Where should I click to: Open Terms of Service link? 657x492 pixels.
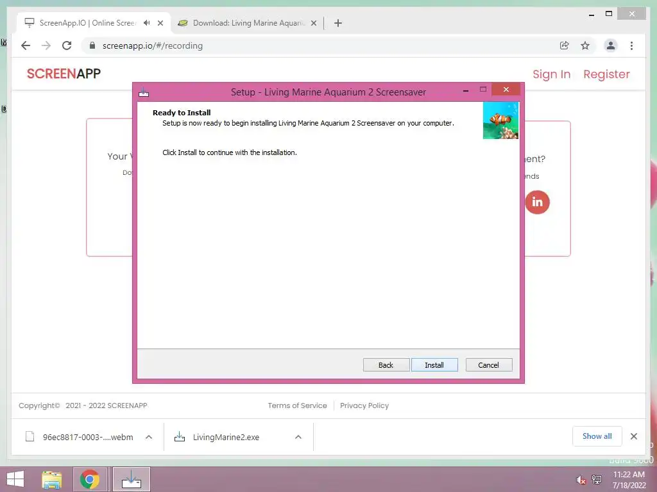(297, 406)
